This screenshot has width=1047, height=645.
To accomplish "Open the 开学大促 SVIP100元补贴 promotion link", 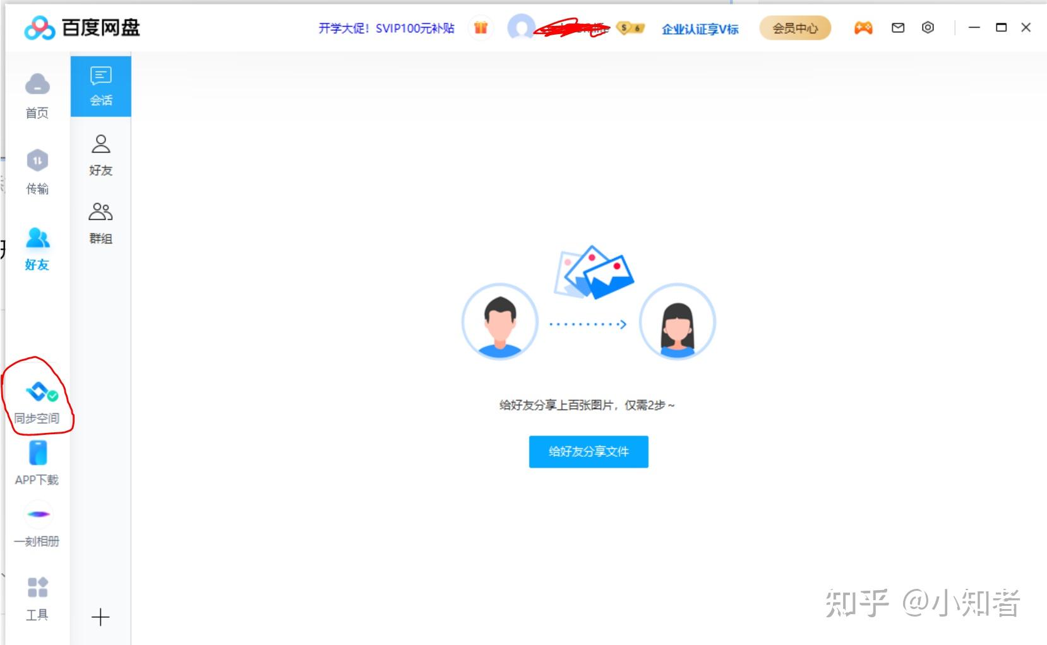I will [x=386, y=28].
